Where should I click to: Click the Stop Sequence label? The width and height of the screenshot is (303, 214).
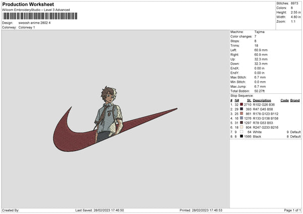point(241,96)
